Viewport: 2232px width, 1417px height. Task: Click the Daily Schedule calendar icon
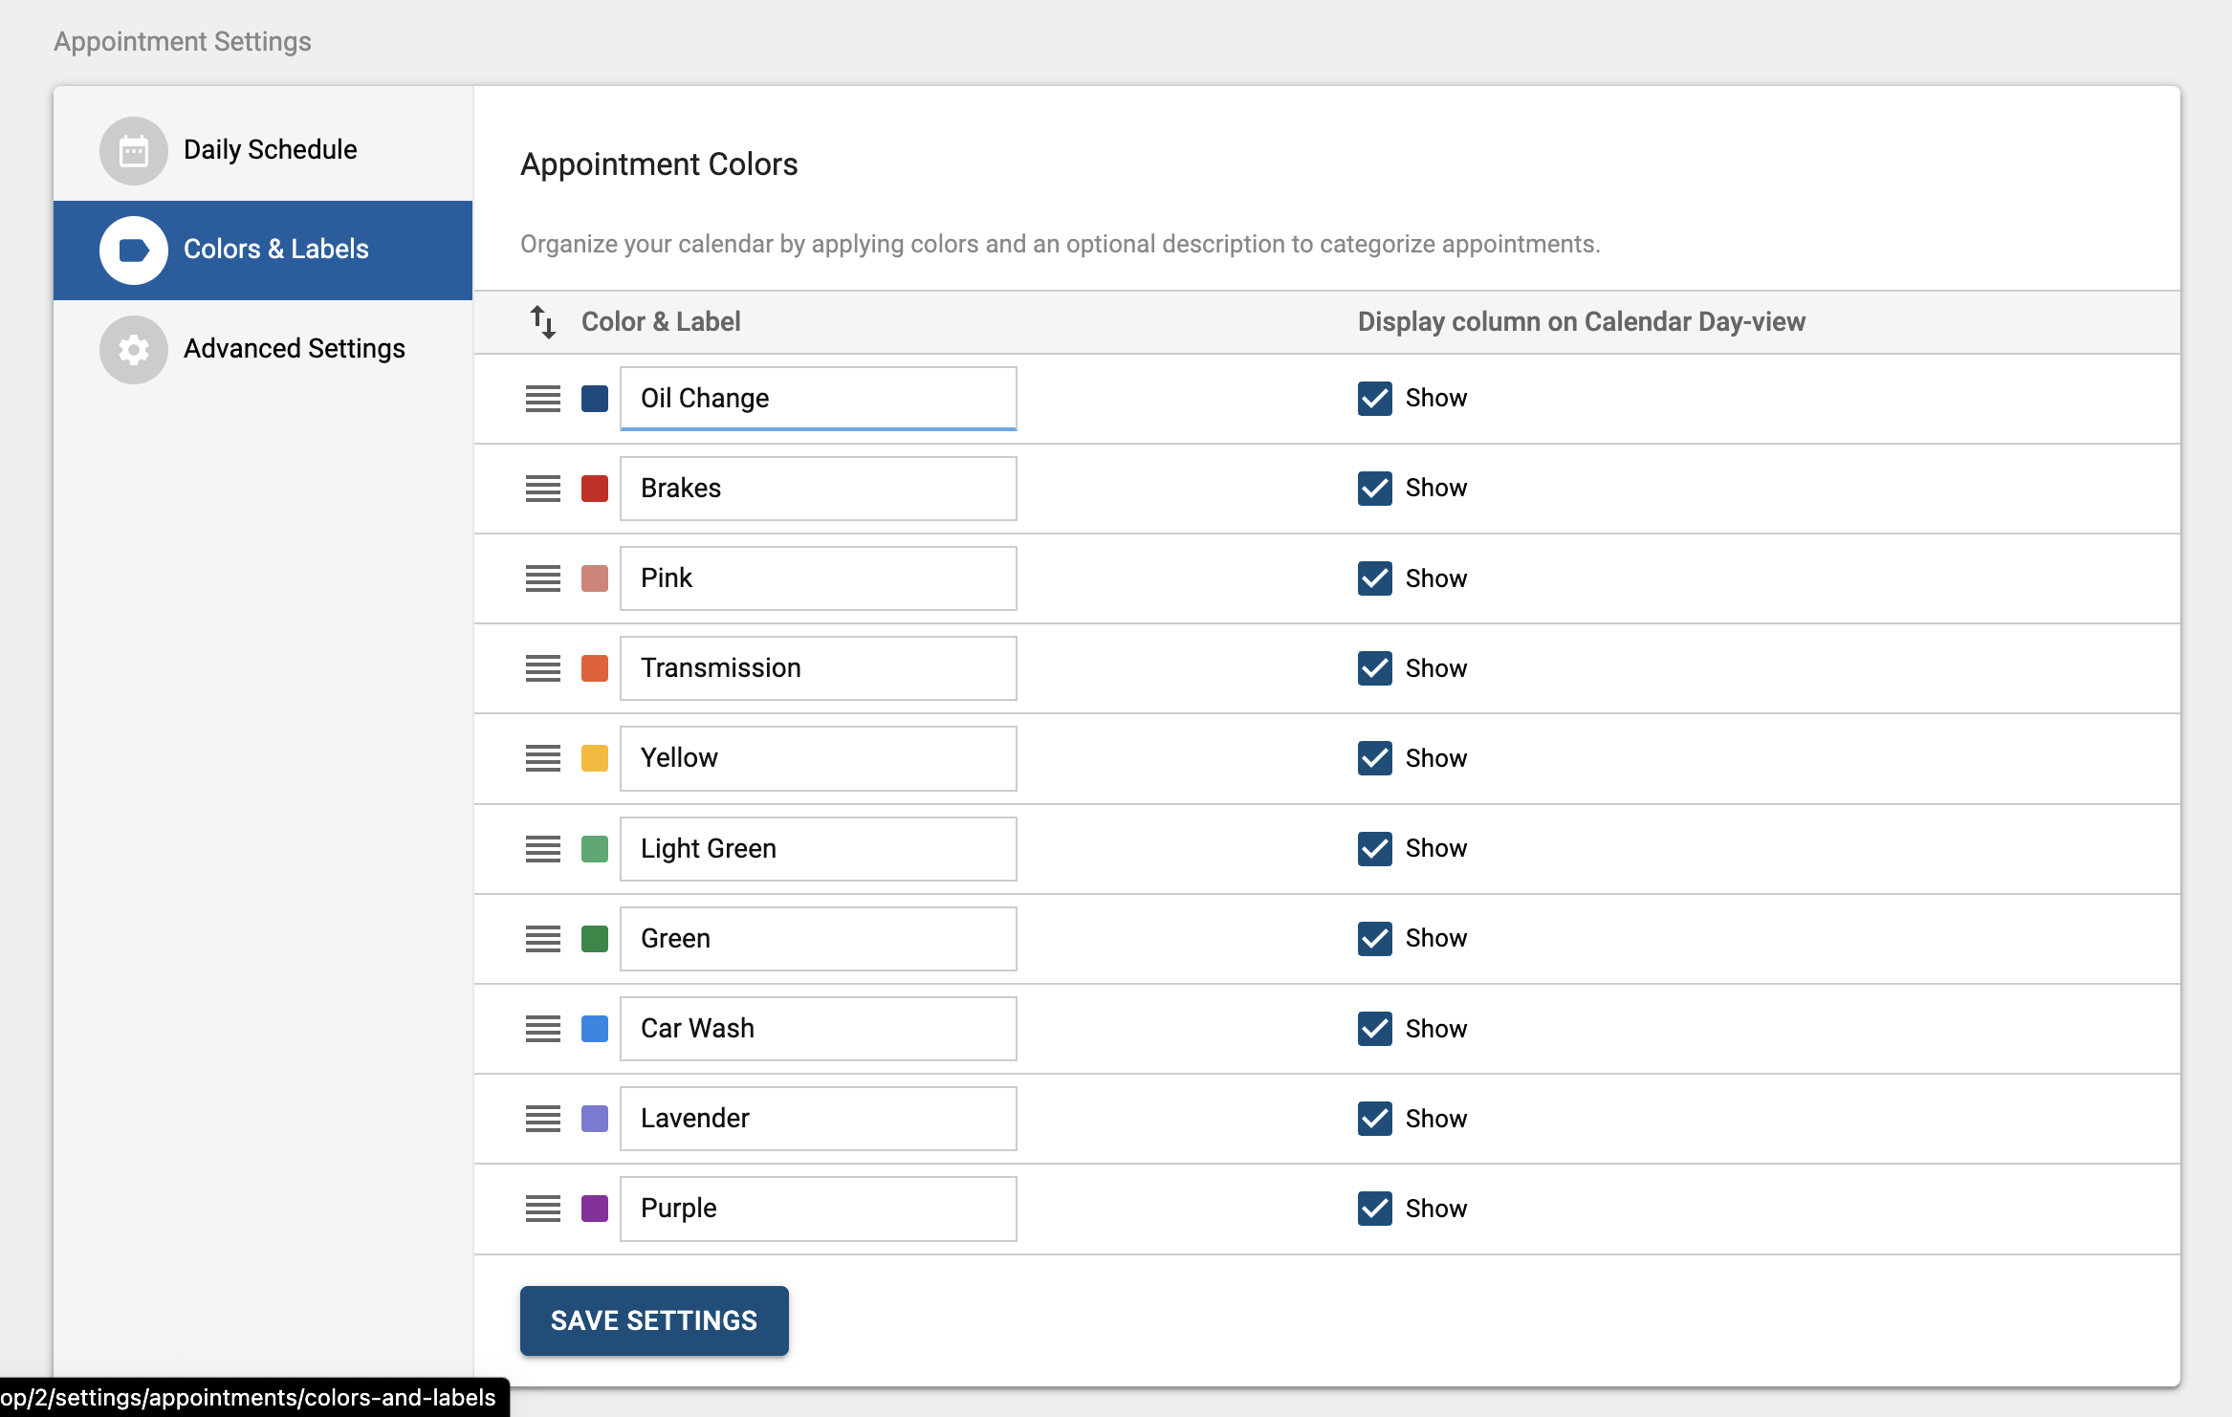tap(134, 151)
